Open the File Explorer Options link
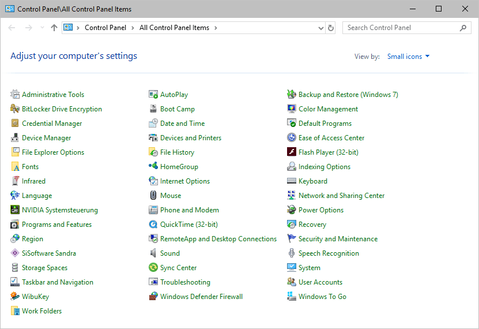This screenshot has width=479, height=329. (53, 152)
